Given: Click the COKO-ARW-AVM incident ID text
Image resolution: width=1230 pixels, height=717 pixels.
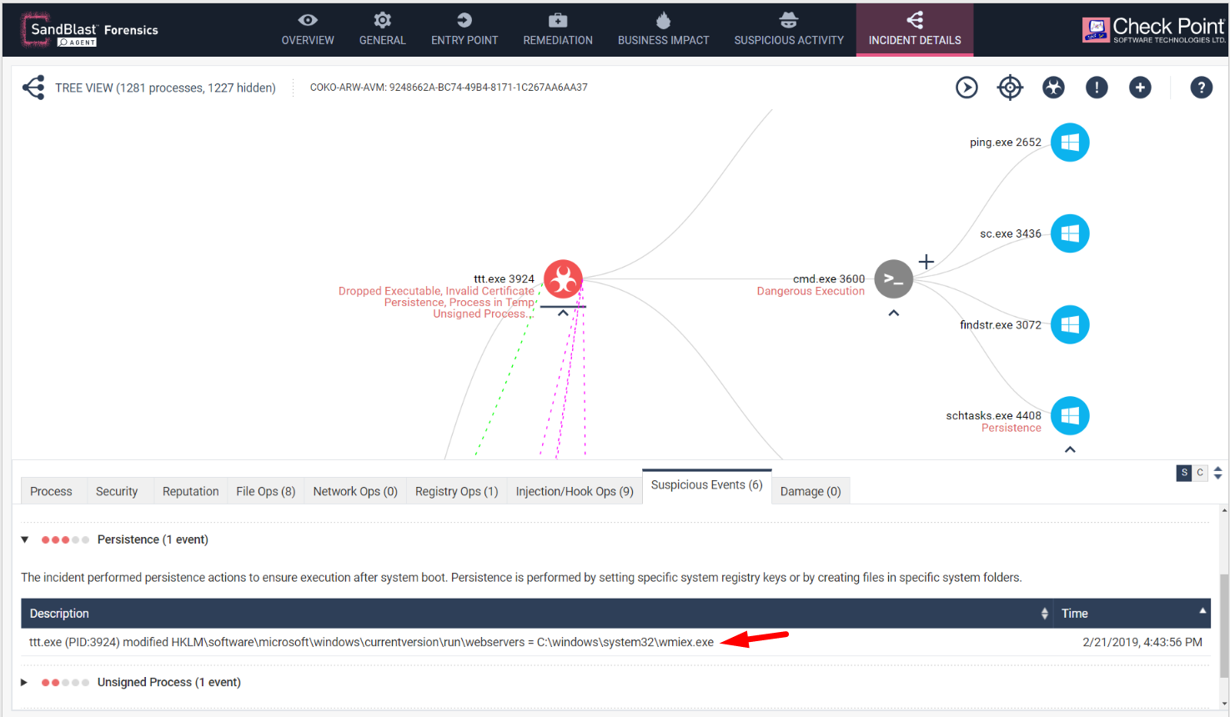Looking at the screenshot, I should click(x=449, y=88).
